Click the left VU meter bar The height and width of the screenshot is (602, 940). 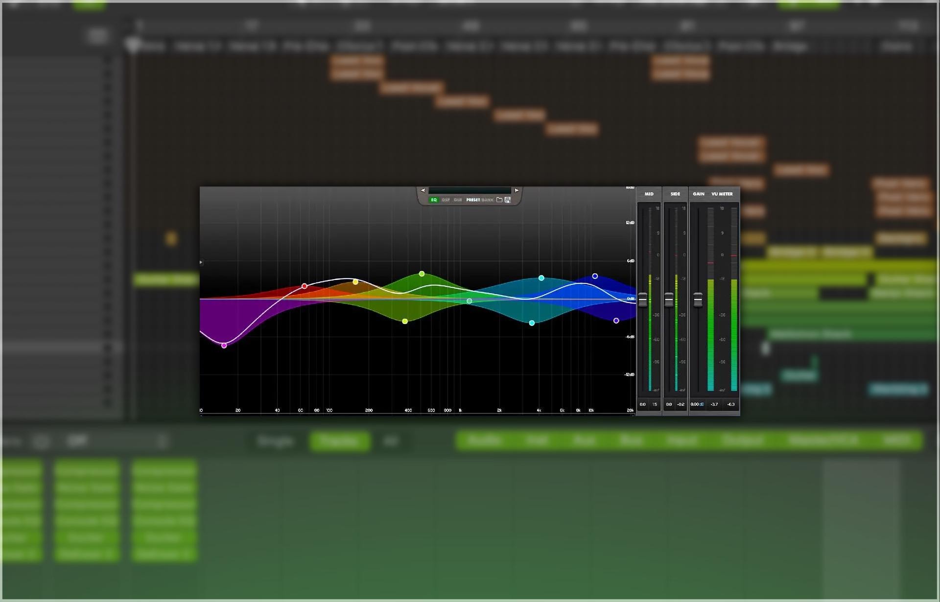pyautogui.click(x=711, y=299)
